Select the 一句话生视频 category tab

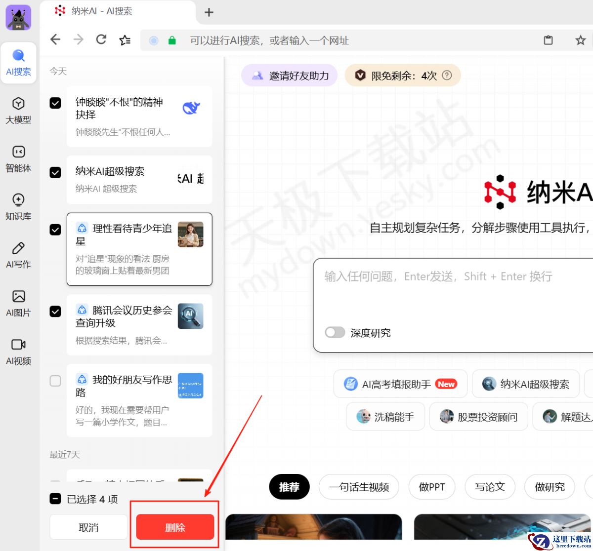tap(359, 487)
